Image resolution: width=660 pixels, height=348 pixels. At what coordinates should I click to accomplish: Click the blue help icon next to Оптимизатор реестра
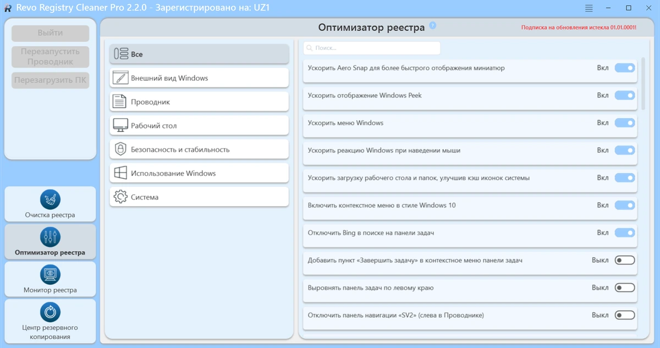click(433, 25)
